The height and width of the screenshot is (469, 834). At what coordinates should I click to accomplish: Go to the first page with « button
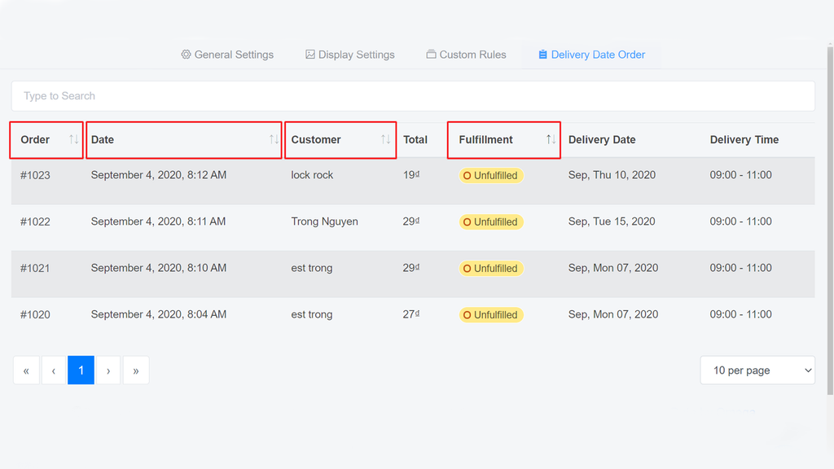(26, 370)
